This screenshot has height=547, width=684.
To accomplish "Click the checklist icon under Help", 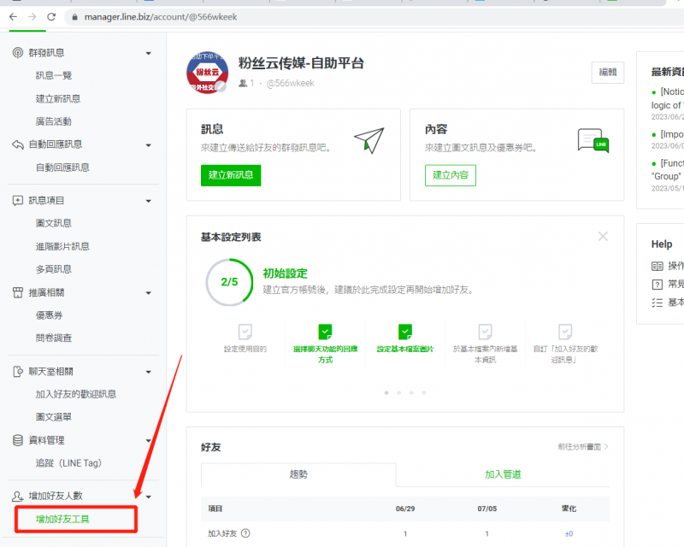I will pos(657,303).
